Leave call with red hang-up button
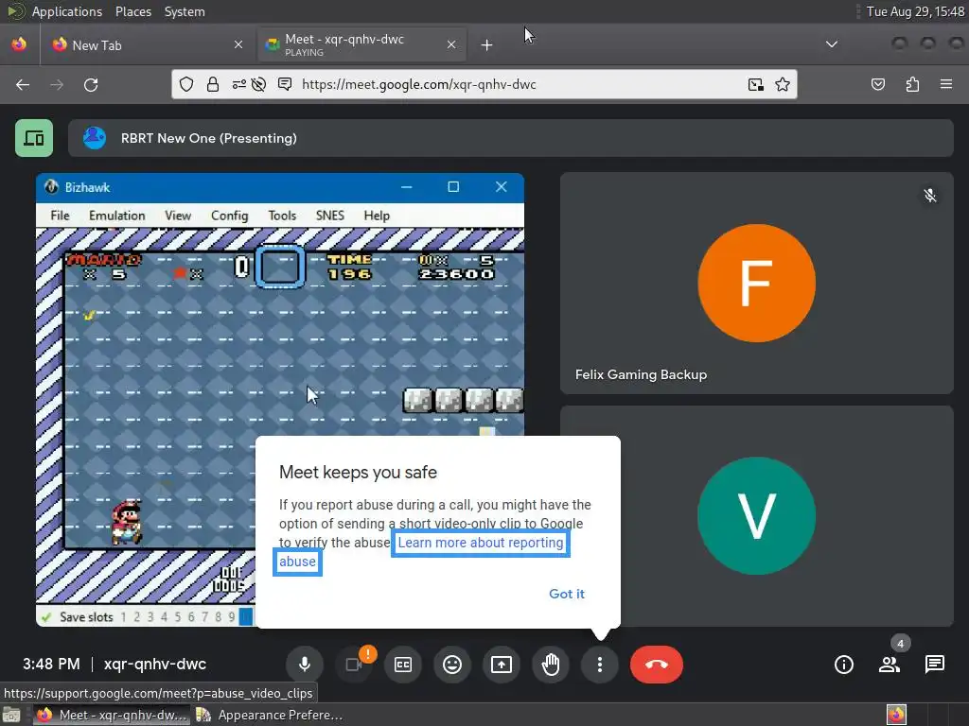This screenshot has width=969, height=726. 657,665
